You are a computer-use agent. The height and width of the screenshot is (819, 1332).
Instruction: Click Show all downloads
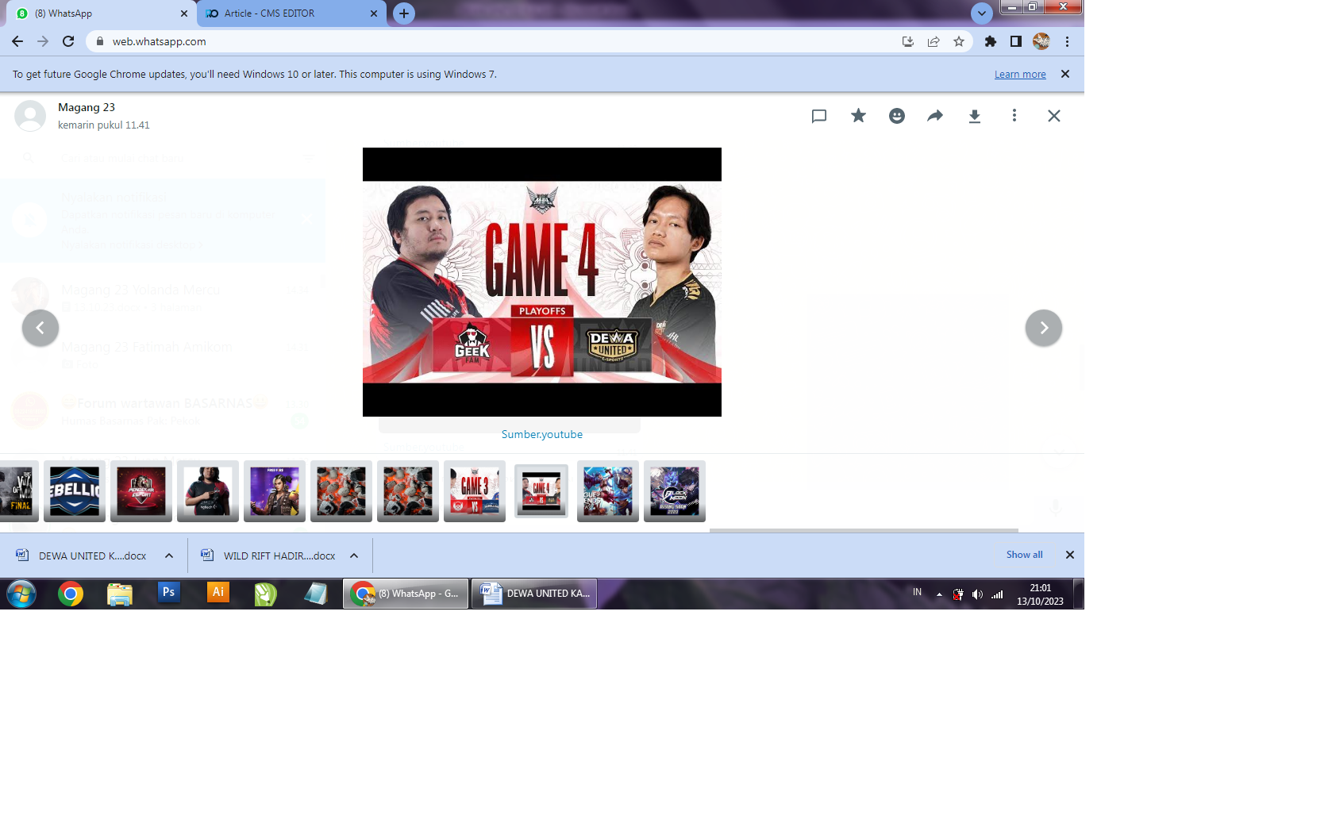(x=1025, y=555)
